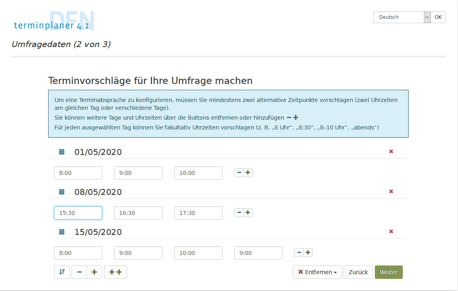Add a time slot to the 01/05/2020 row

tap(248, 173)
